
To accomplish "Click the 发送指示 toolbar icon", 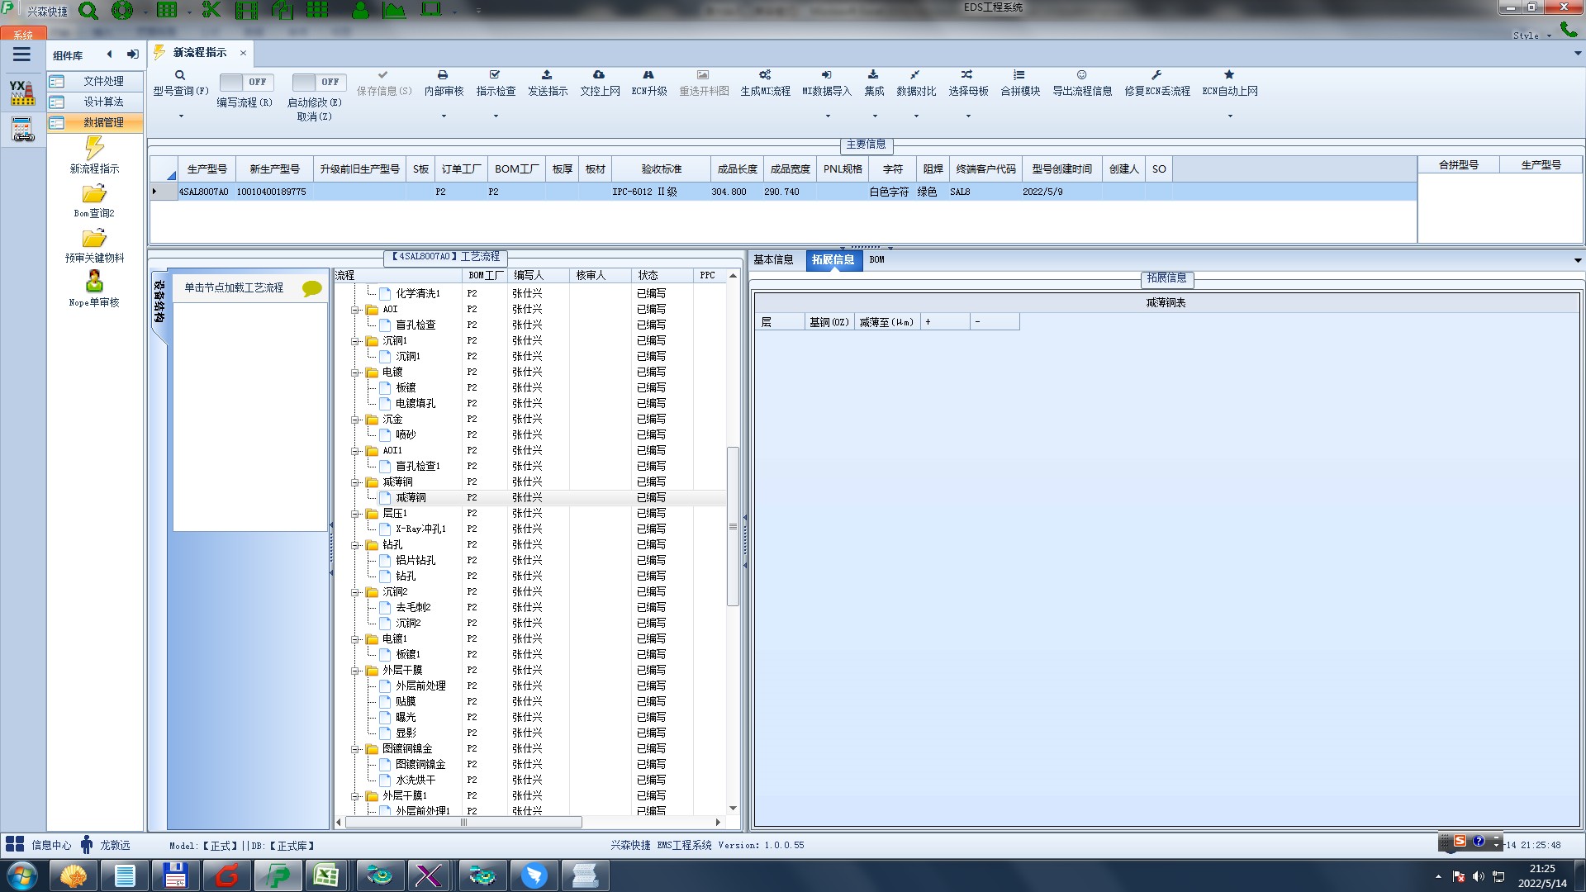I will pyautogui.click(x=547, y=75).
